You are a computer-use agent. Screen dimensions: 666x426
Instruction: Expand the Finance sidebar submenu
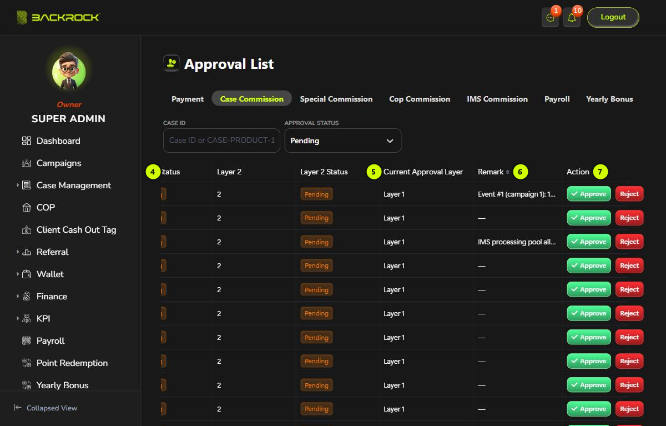pyautogui.click(x=18, y=297)
